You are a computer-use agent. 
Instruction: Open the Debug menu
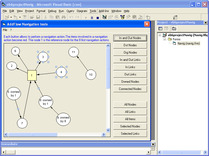pyautogui.click(x=52, y=11)
